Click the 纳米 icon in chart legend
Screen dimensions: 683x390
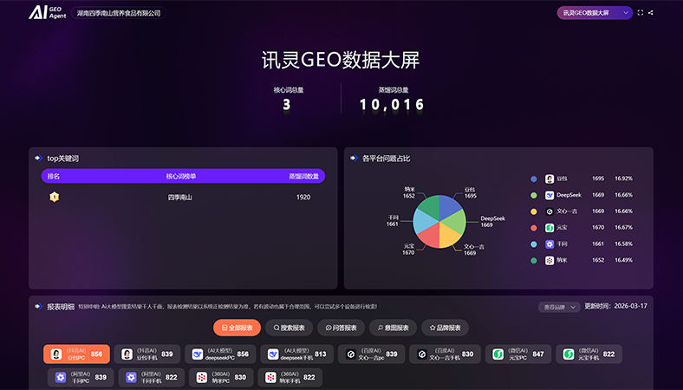(x=550, y=260)
